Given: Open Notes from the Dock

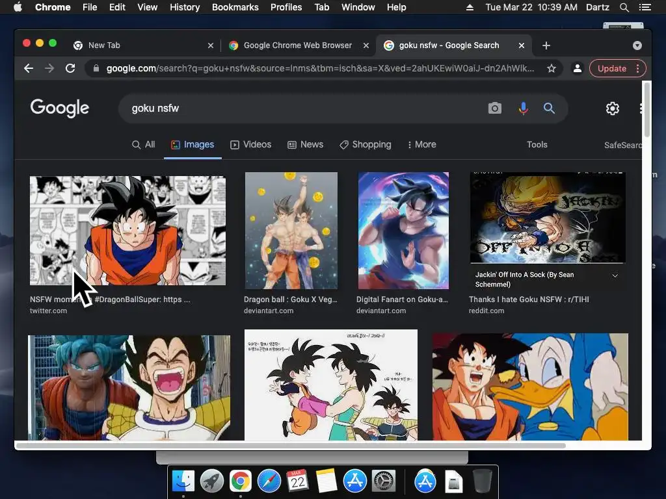Looking at the screenshot, I should (x=326, y=481).
